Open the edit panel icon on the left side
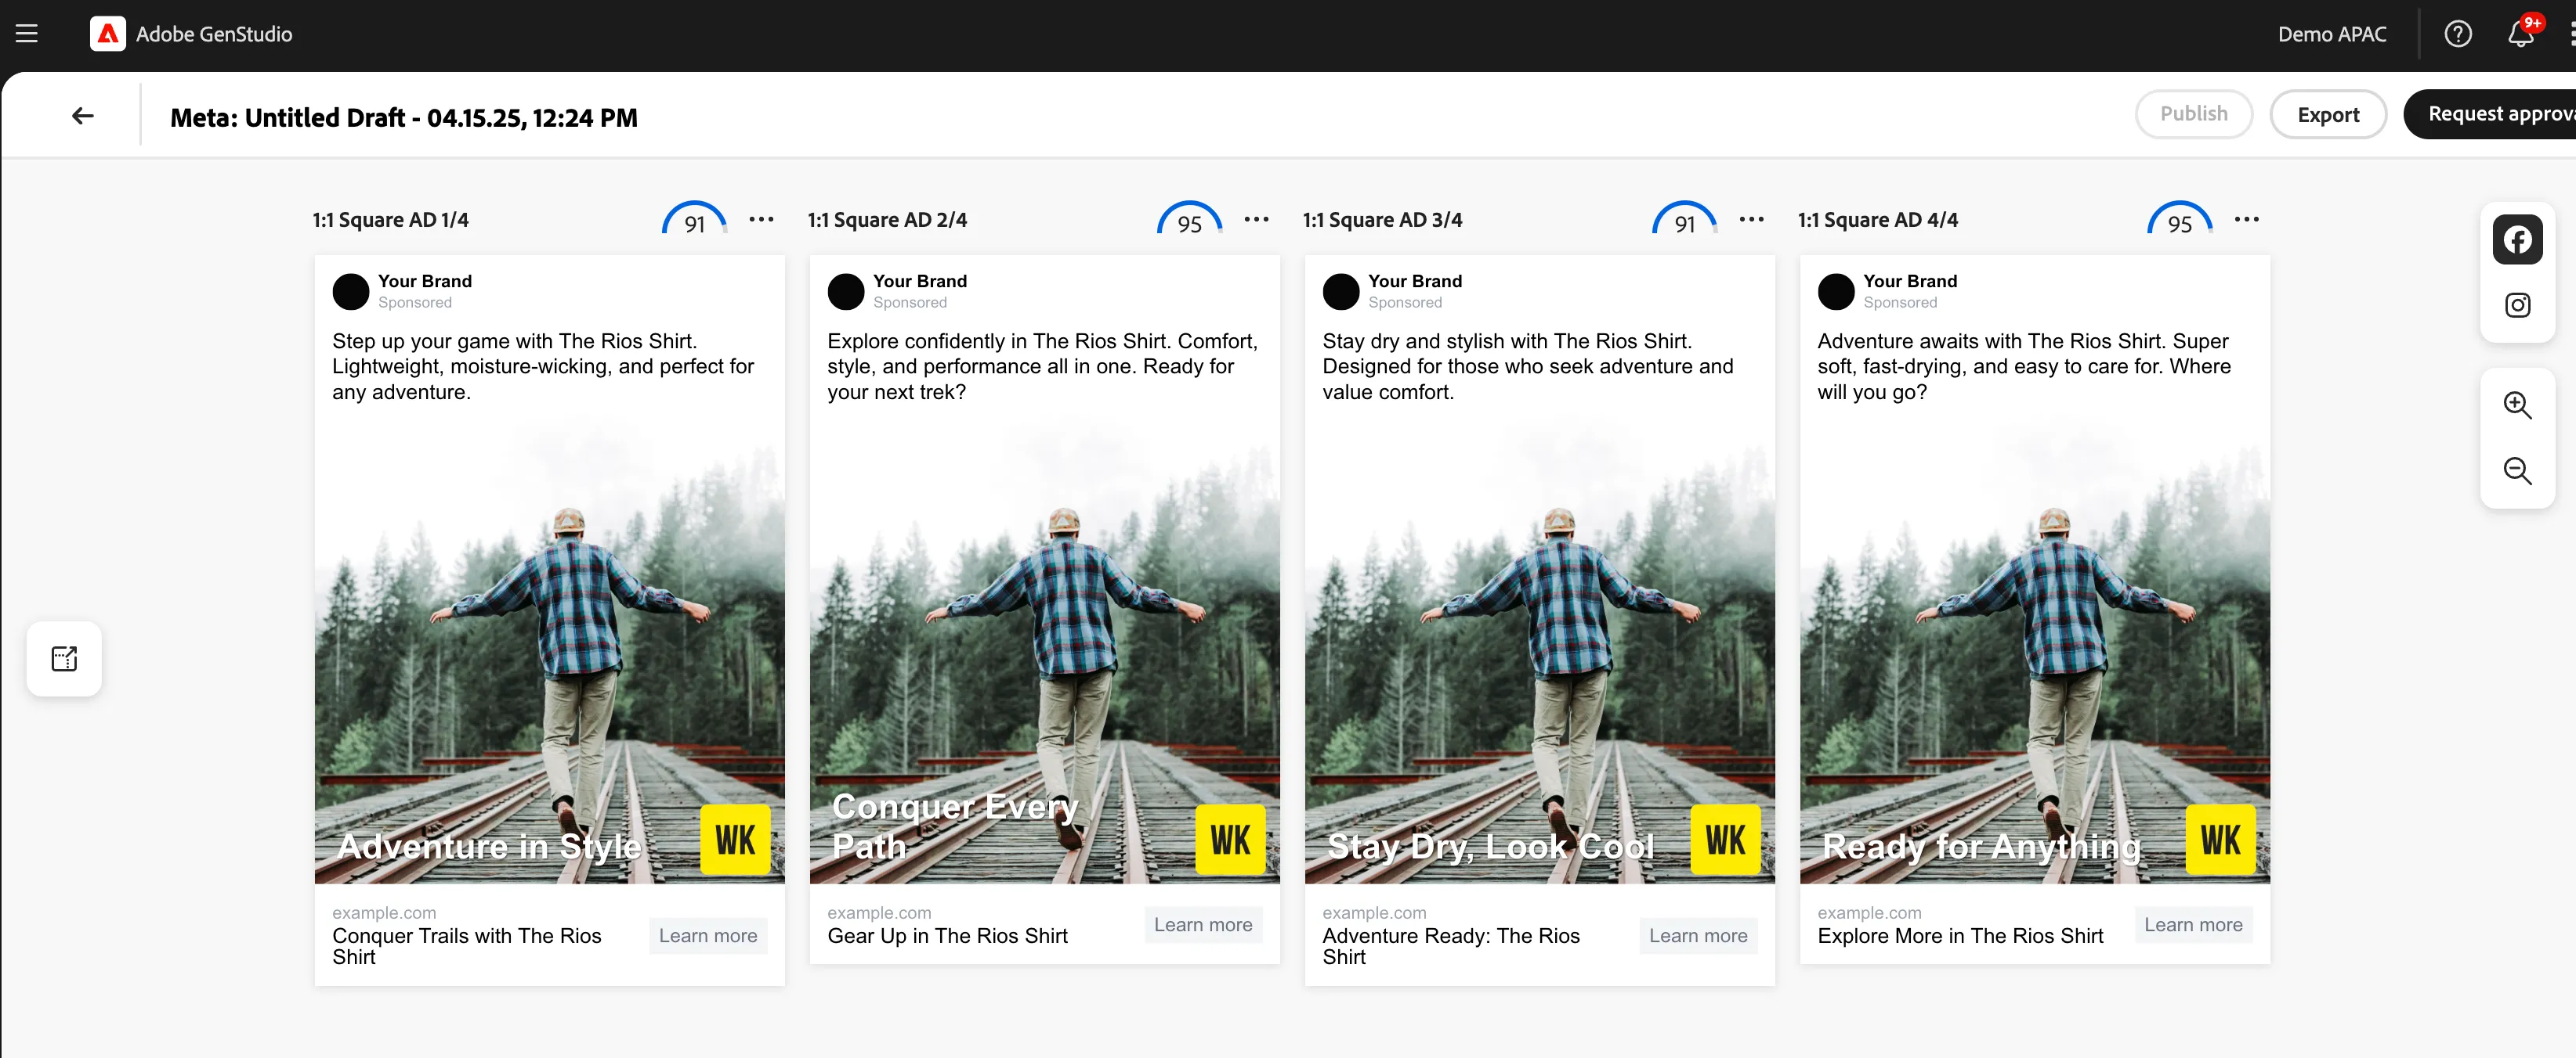The width and height of the screenshot is (2576, 1058). (64, 658)
